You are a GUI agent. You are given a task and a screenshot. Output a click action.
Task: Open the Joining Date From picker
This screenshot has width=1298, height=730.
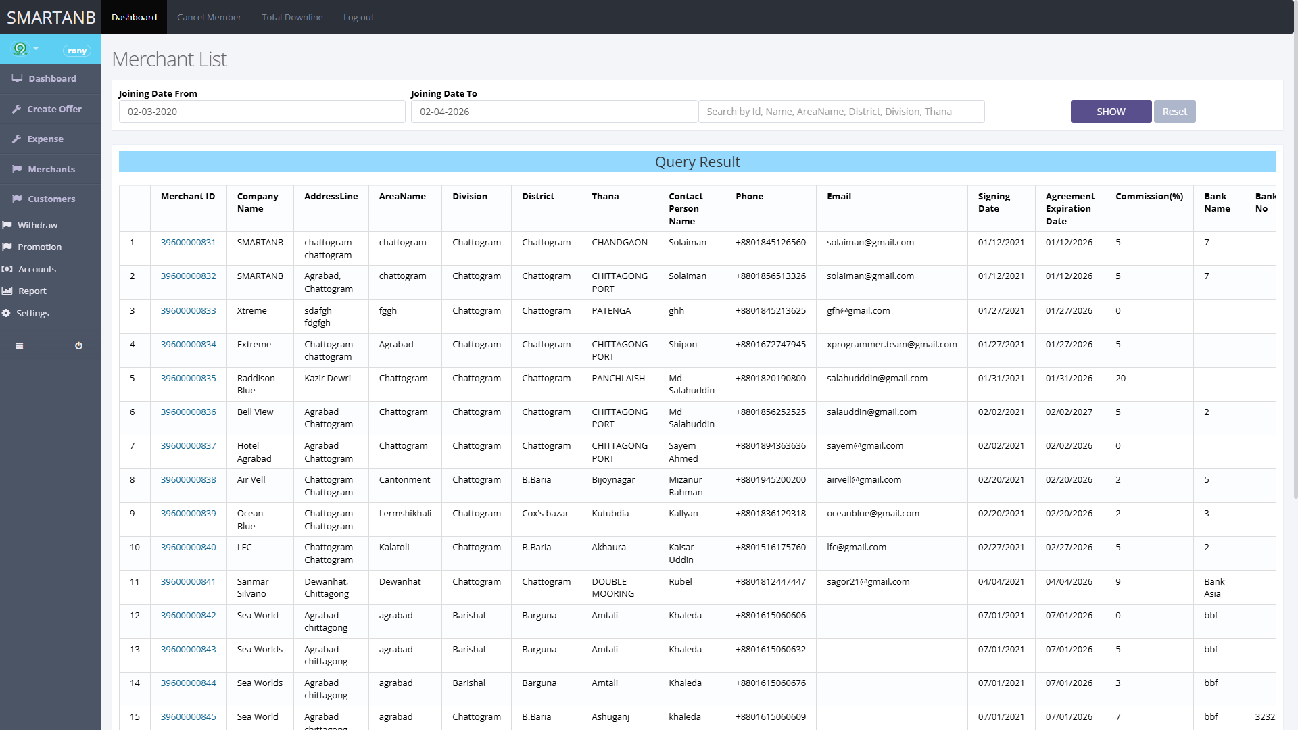[x=262, y=112]
